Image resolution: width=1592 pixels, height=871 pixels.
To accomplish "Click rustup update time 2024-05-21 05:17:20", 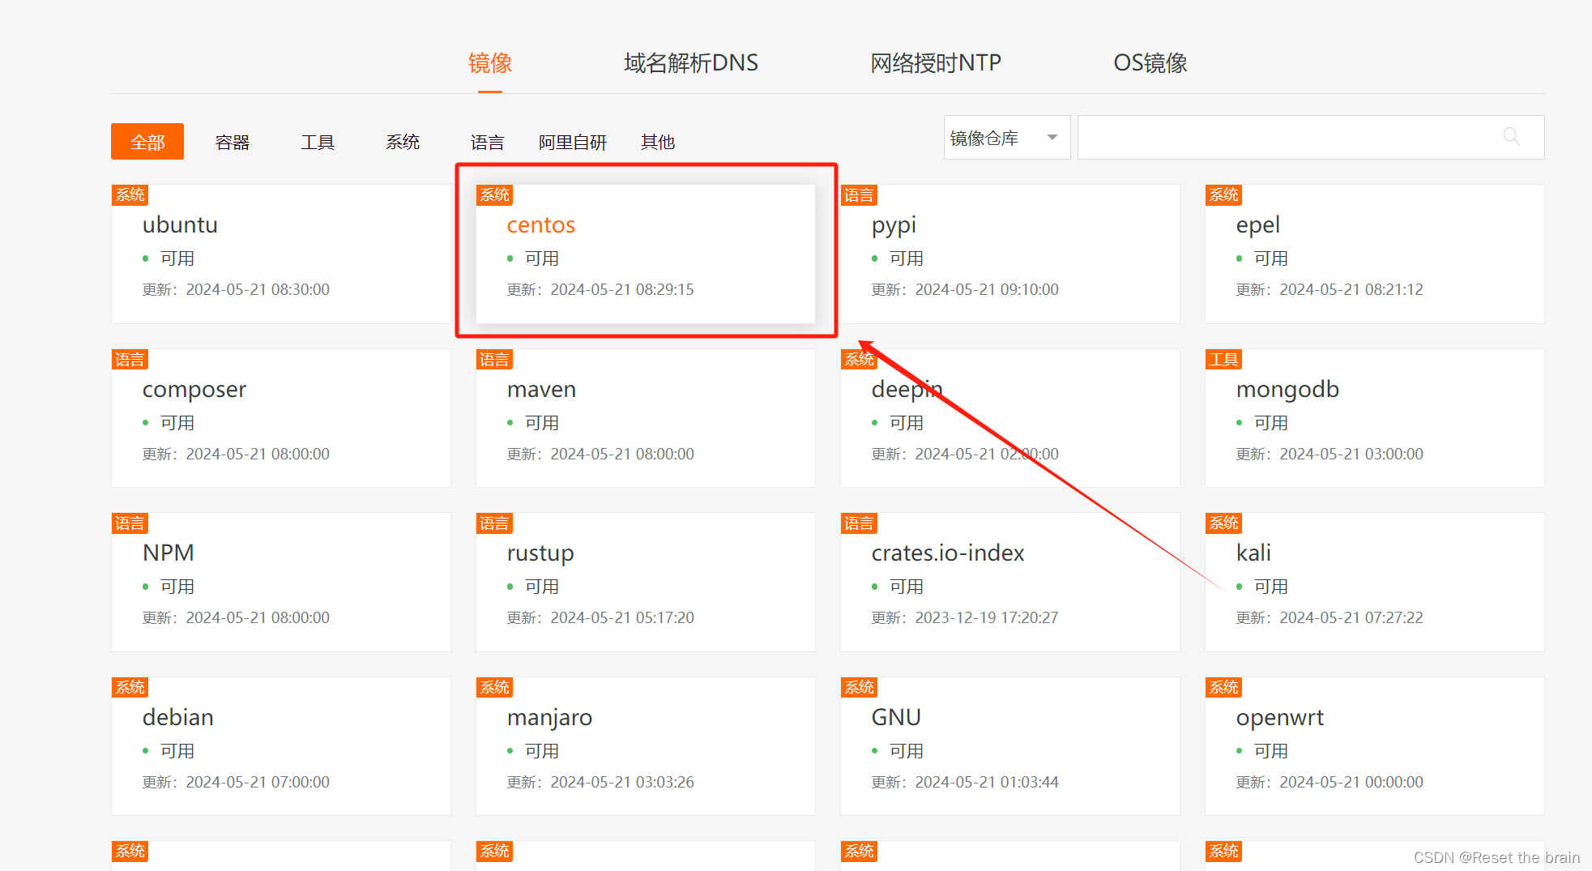I will coord(622,617).
